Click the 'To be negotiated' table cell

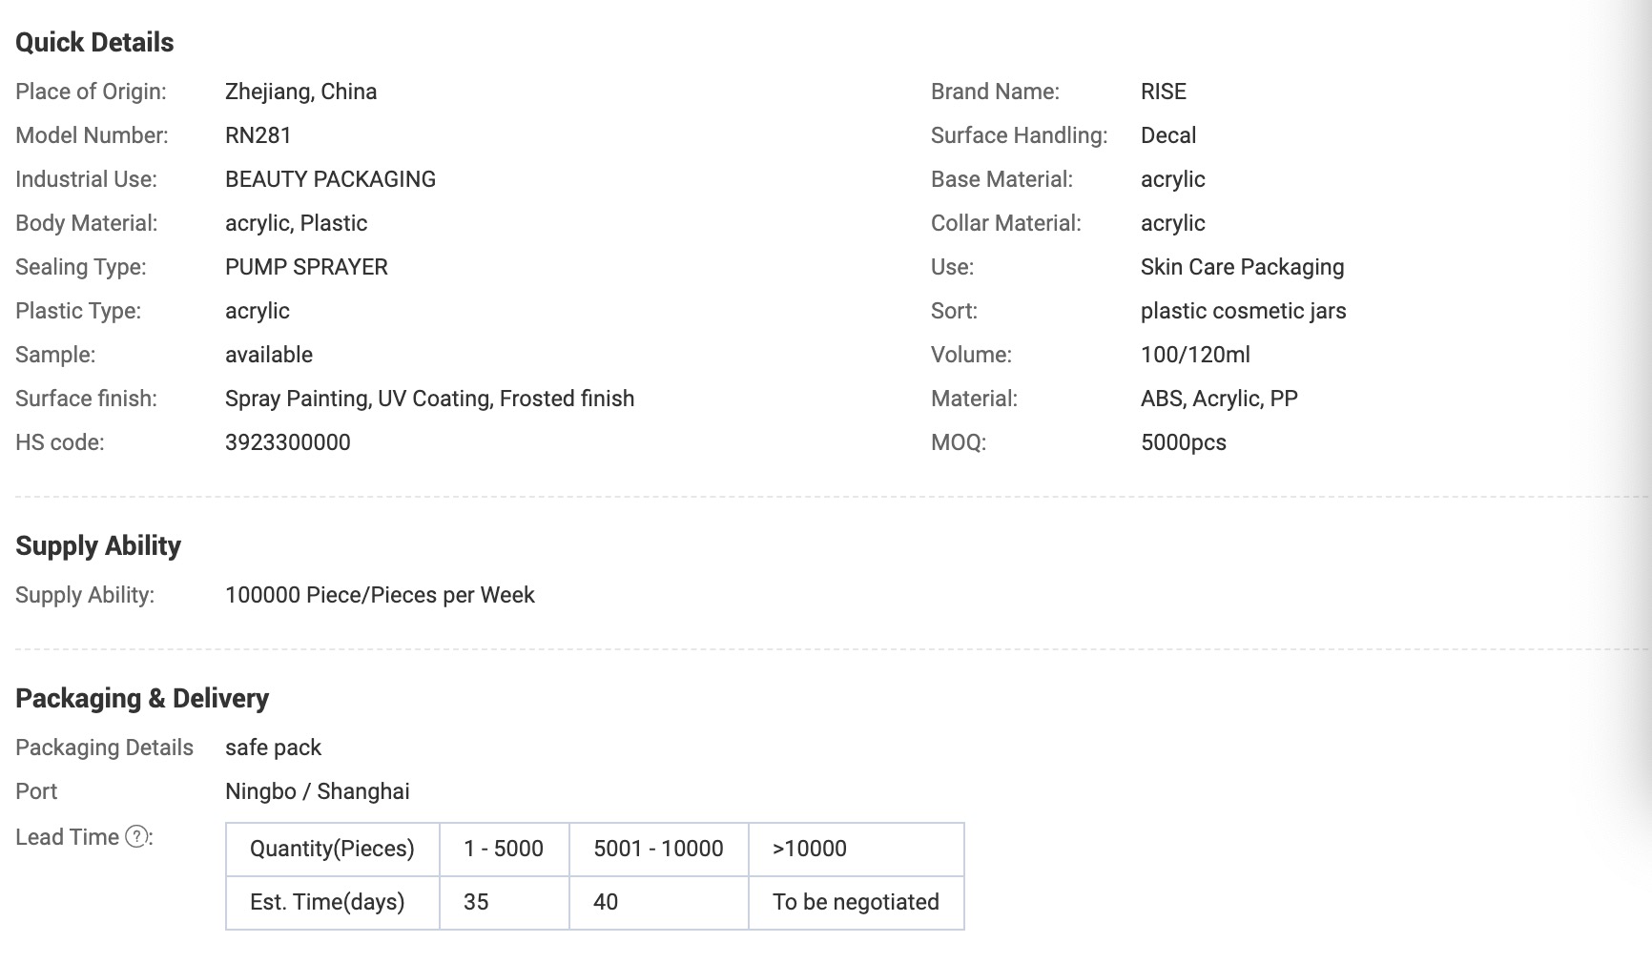856,902
